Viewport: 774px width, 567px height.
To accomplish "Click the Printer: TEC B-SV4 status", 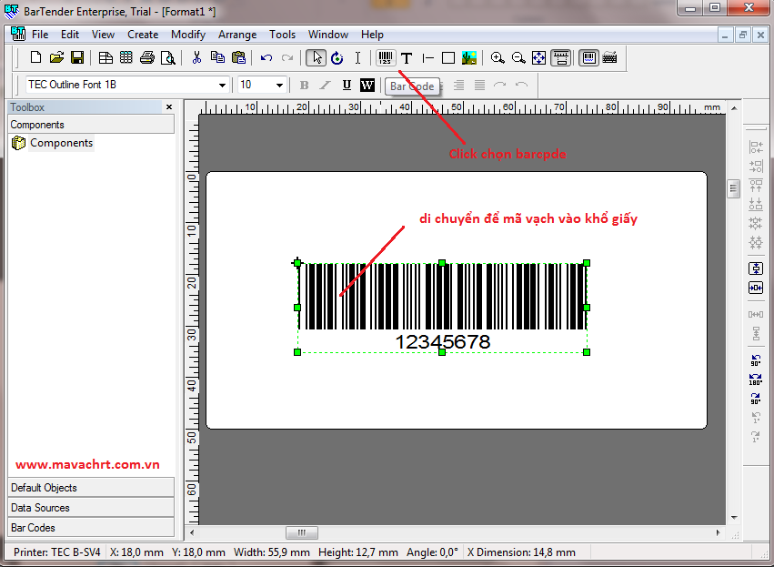I will click(x=56, y=552).
